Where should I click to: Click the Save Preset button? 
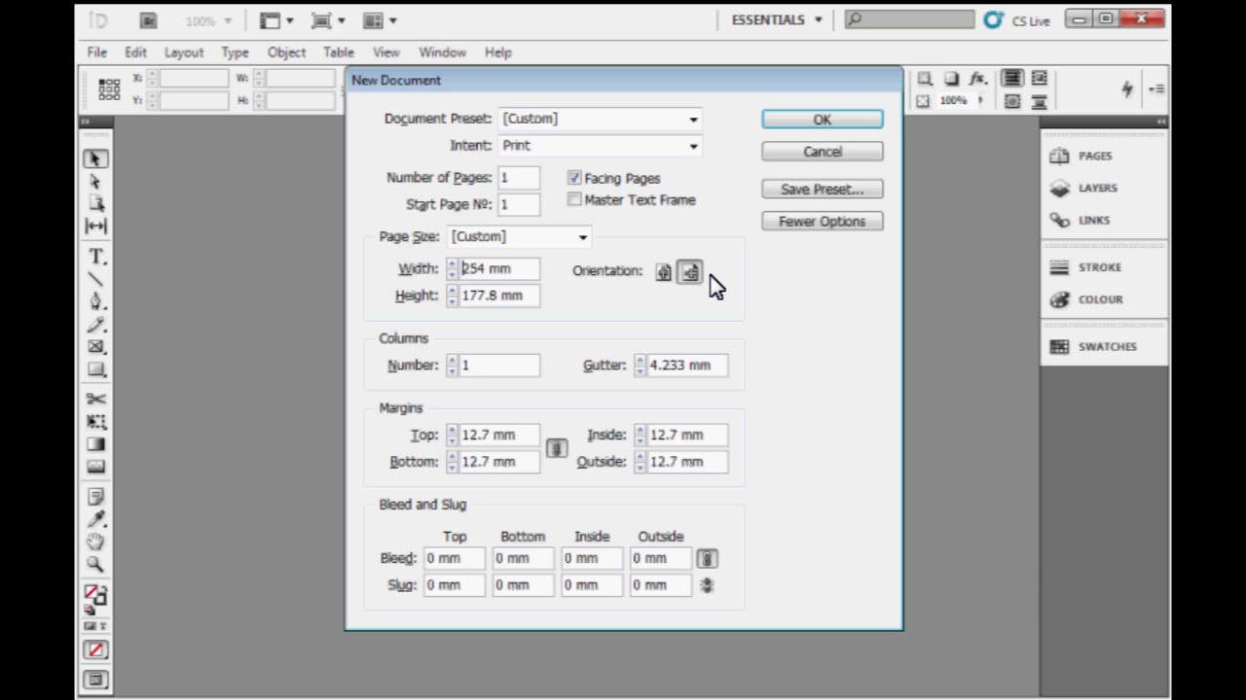[823, 190]
